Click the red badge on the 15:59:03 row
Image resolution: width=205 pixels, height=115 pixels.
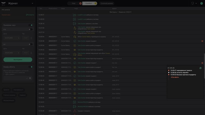[202, 63]
